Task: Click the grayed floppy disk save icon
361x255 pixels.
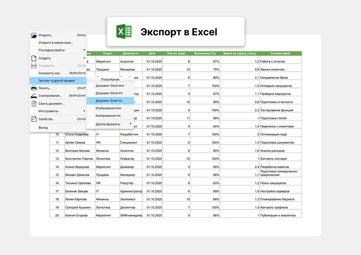Action: pos(34,66)
